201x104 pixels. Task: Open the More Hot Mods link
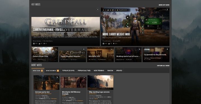pos(164,5)
